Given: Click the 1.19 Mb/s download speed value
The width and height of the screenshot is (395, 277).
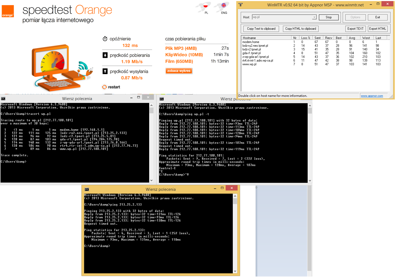Looking at the screenshot, I should (132, 62).
